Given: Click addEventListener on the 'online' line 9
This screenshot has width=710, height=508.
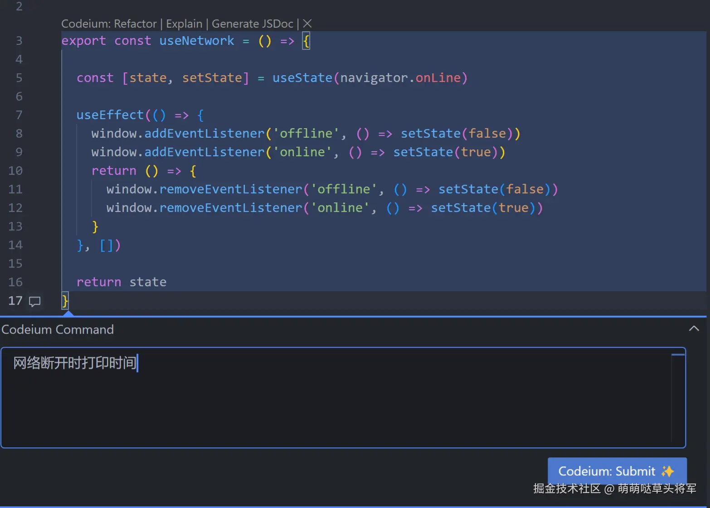Looking at the screenshot, I should 204,152.
